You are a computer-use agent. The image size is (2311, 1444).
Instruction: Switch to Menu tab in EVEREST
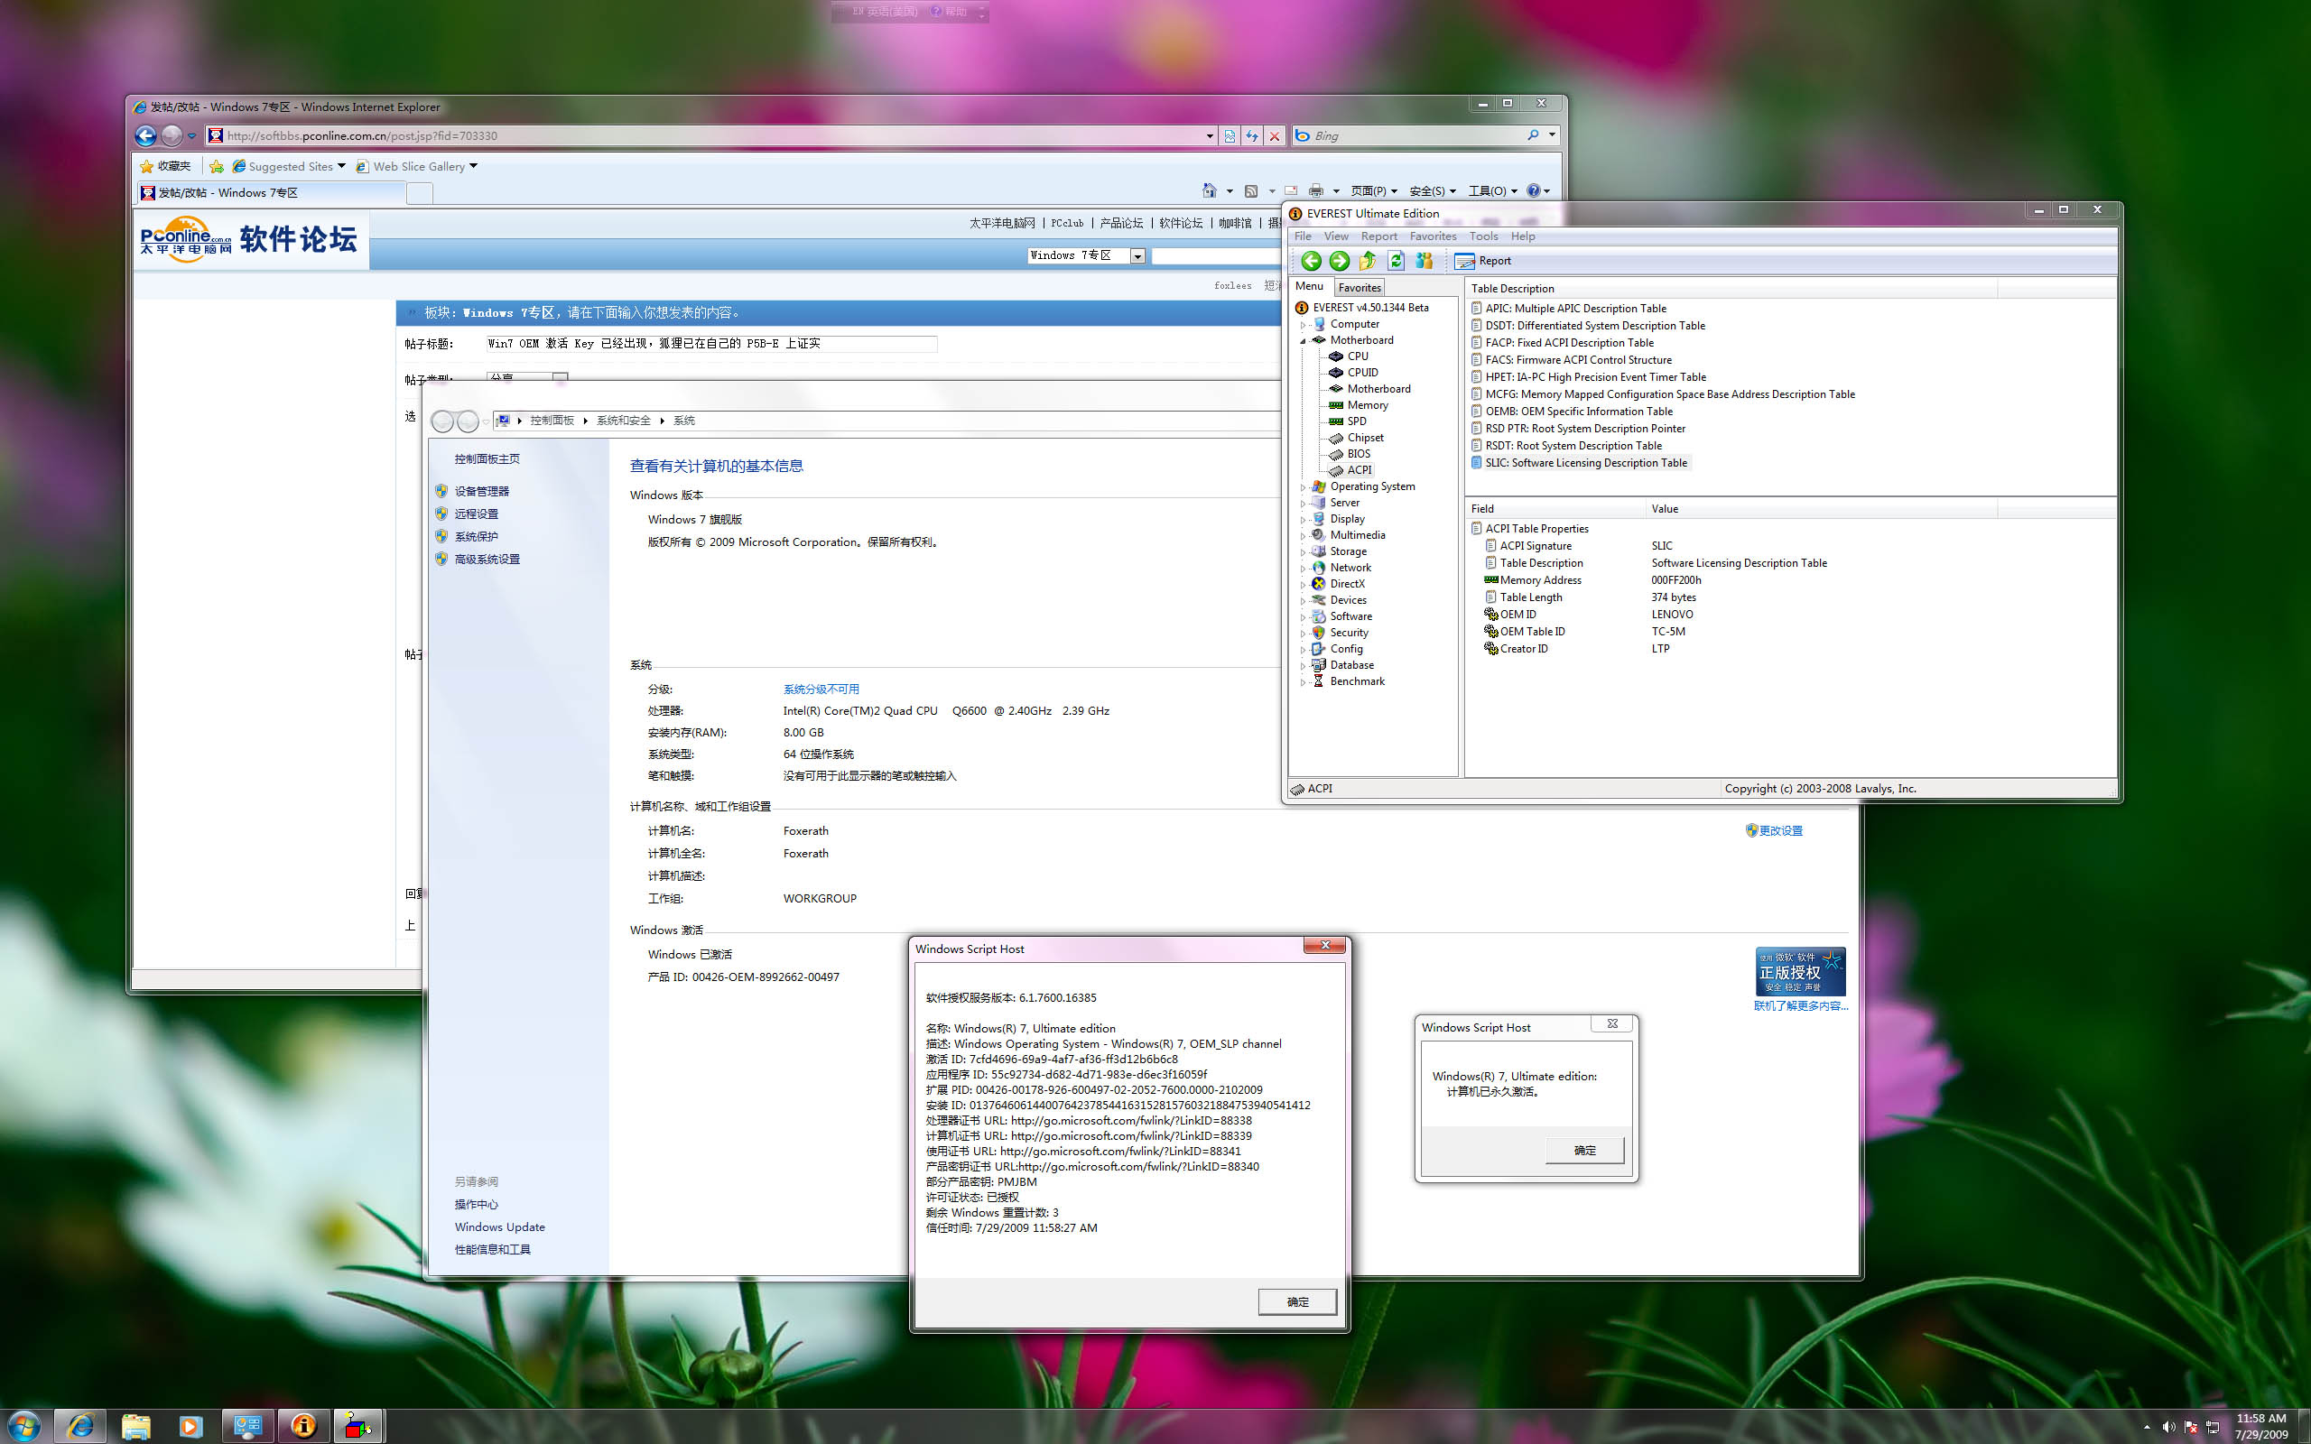1308,286
